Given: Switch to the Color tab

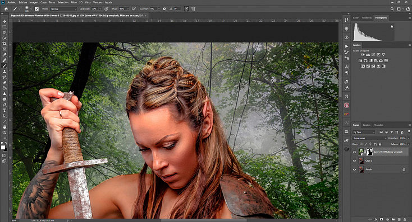Looking at the screenshot, I should 355,18.
